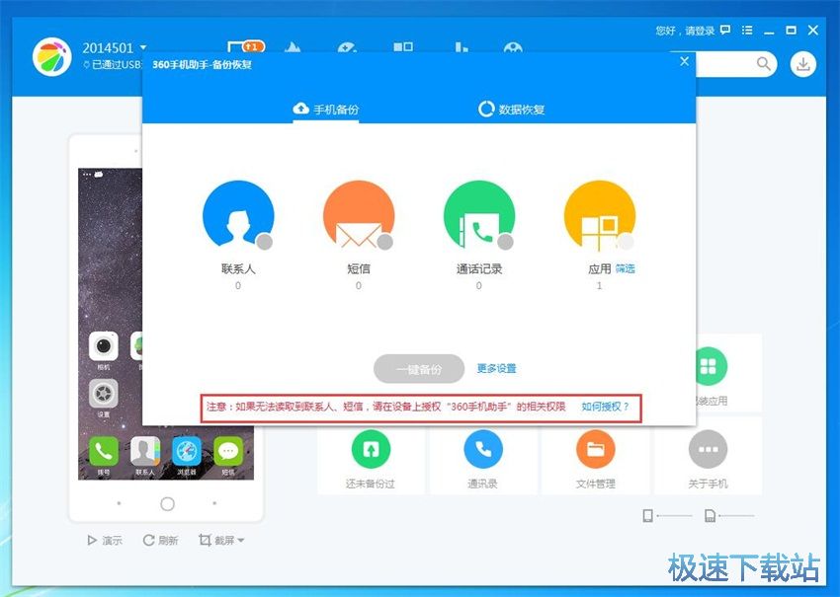Select the 通话记录 call log backup icon

point(479,215)
